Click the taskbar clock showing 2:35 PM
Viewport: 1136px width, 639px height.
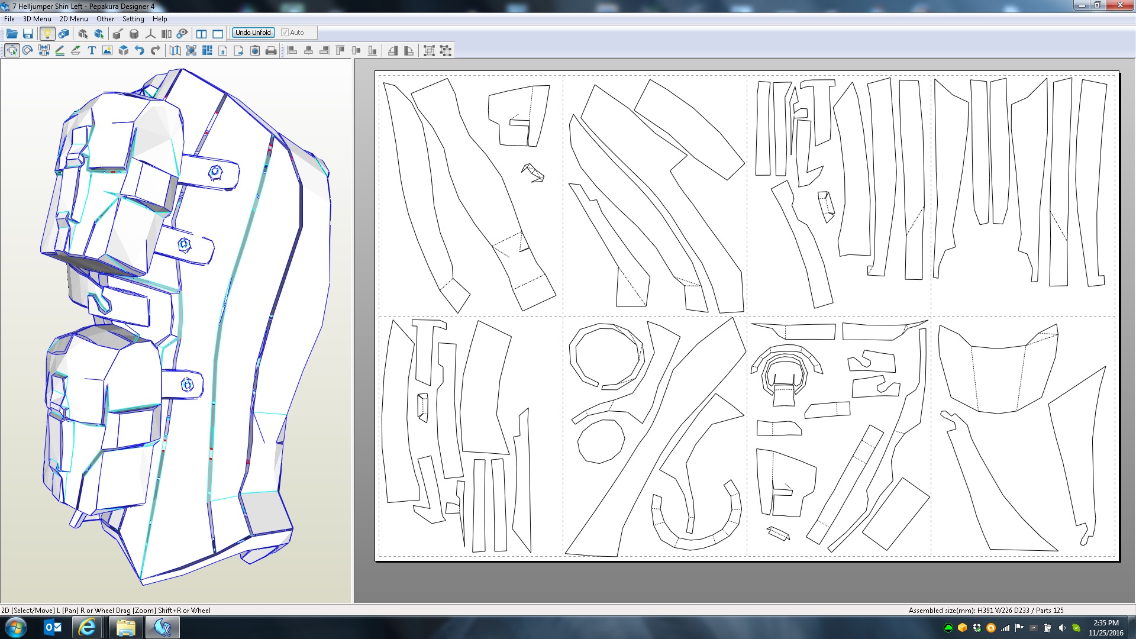(x=1106, y=628)
